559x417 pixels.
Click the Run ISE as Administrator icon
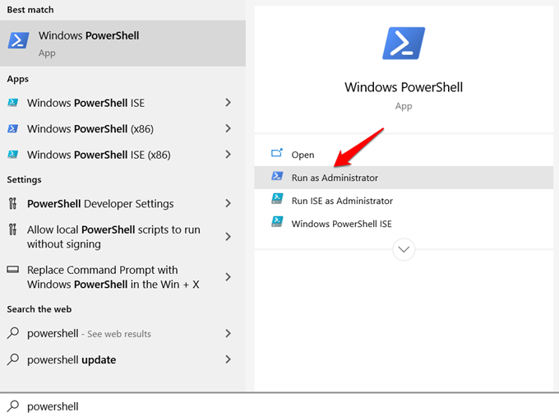pyautogui.click(x=277, y=199)
